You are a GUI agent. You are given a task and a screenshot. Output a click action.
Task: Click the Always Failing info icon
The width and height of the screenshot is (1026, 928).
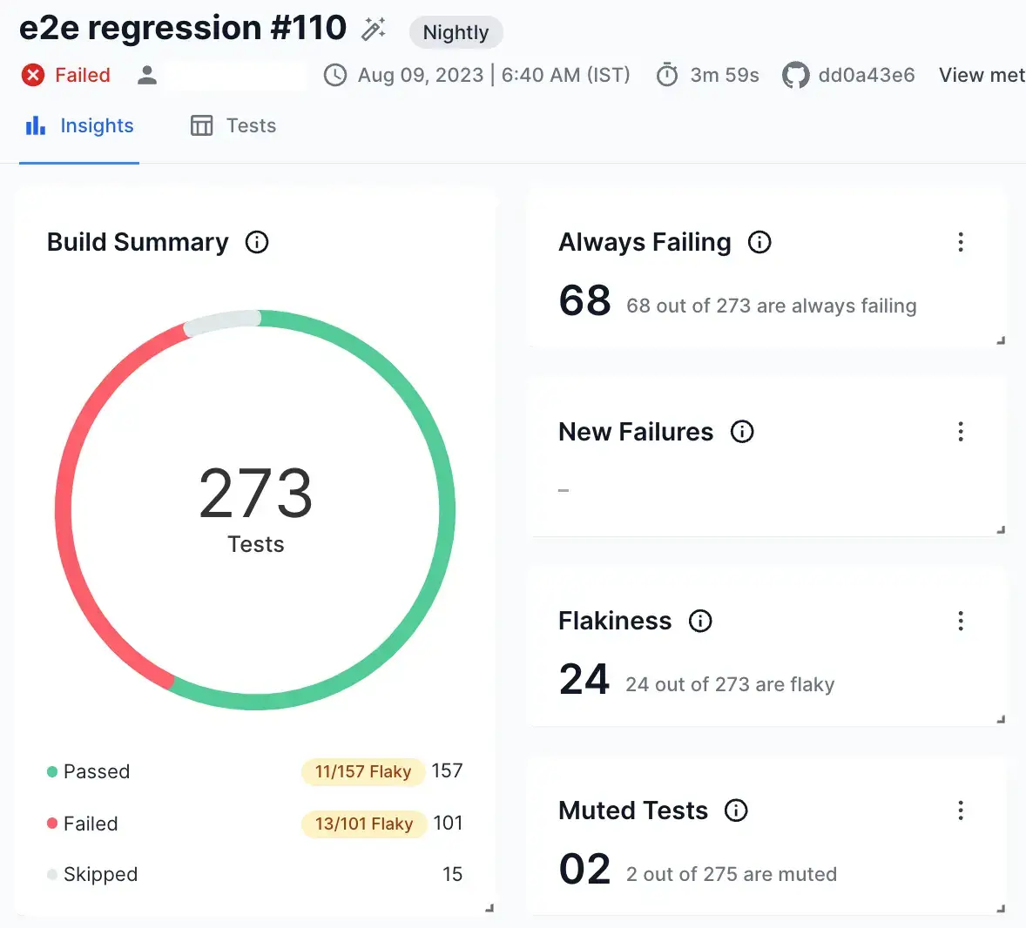[759, 242]
